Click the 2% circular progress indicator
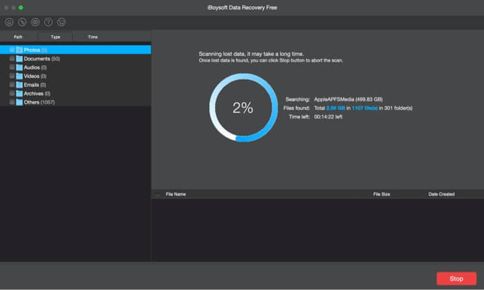This screenshot has width=484, height=290. point(243,108)
